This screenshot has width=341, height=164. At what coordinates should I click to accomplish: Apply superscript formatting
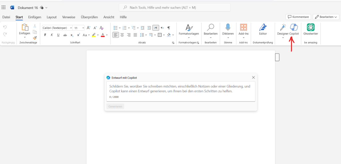(x=79, y=35)
